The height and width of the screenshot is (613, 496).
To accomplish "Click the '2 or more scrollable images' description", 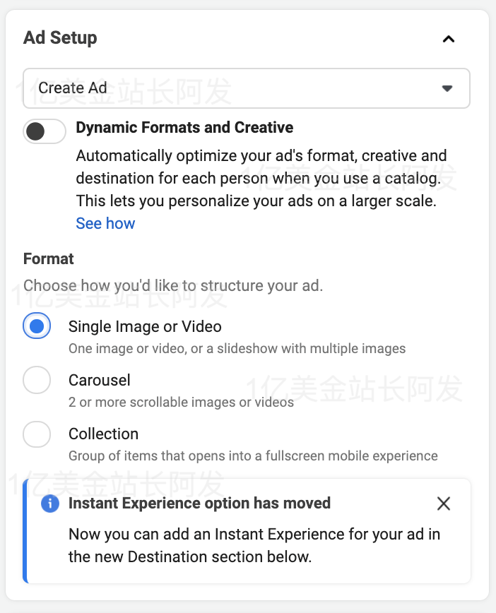I will (x=181, y=402).
